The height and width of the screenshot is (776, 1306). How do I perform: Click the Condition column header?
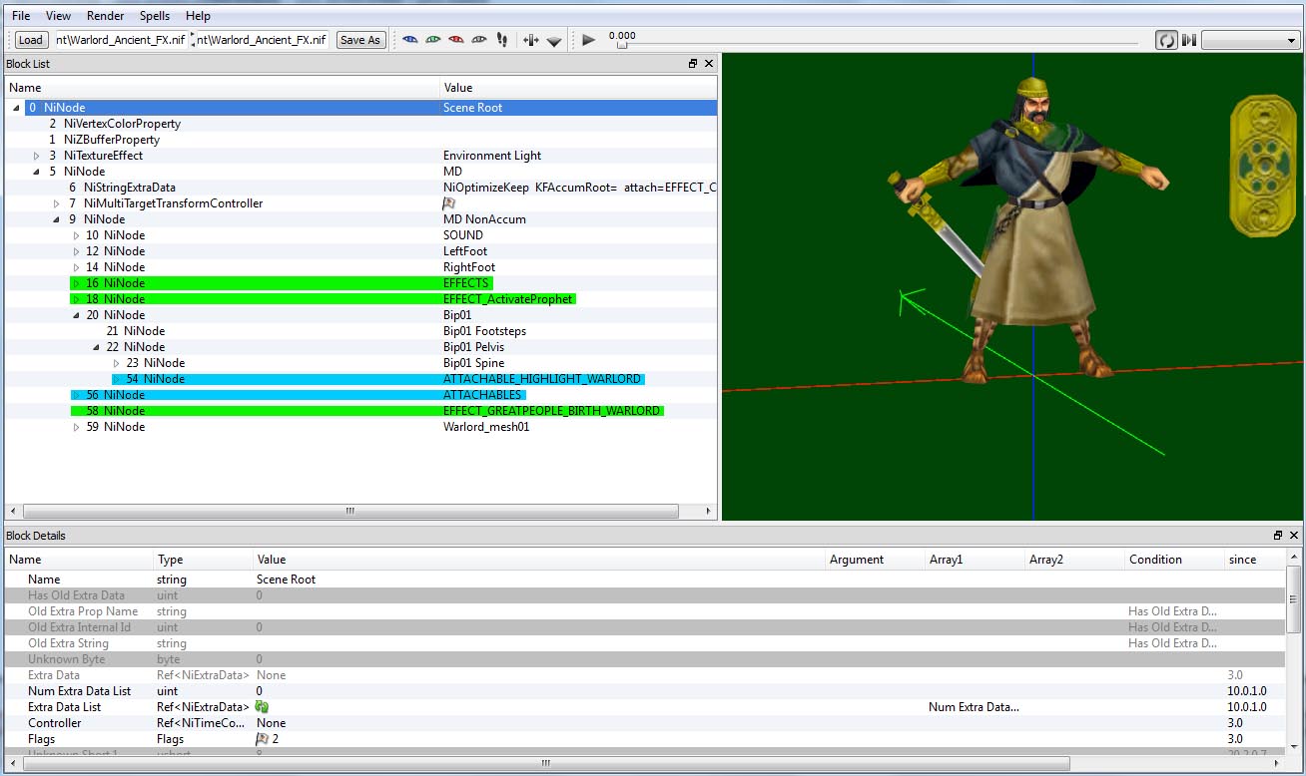click(1174, 560)
